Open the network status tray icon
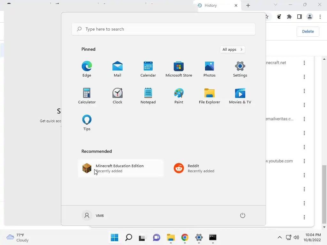 (x=289, y=237)
